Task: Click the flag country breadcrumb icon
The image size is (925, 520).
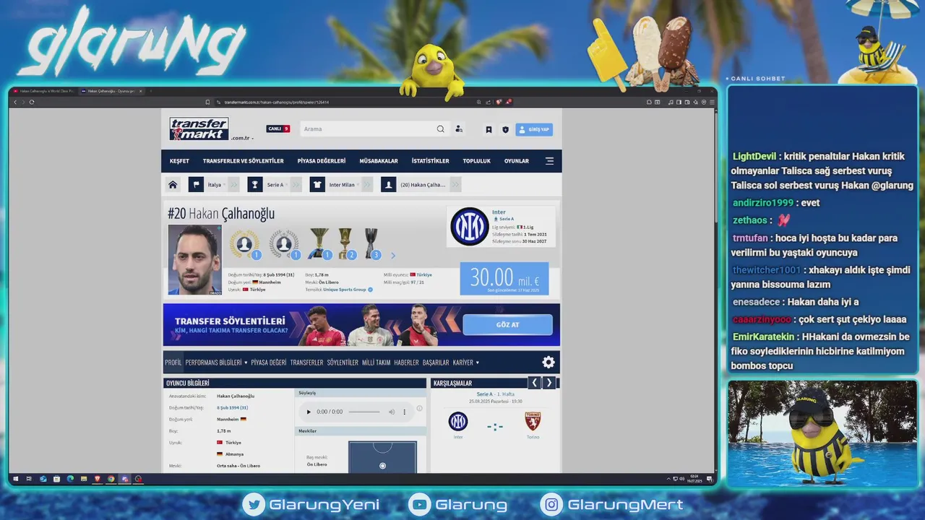Action: pos(196,185)
